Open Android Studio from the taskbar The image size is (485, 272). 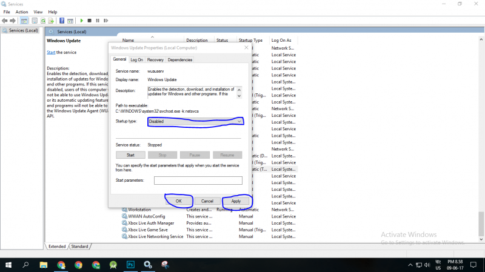click(113, 265)
